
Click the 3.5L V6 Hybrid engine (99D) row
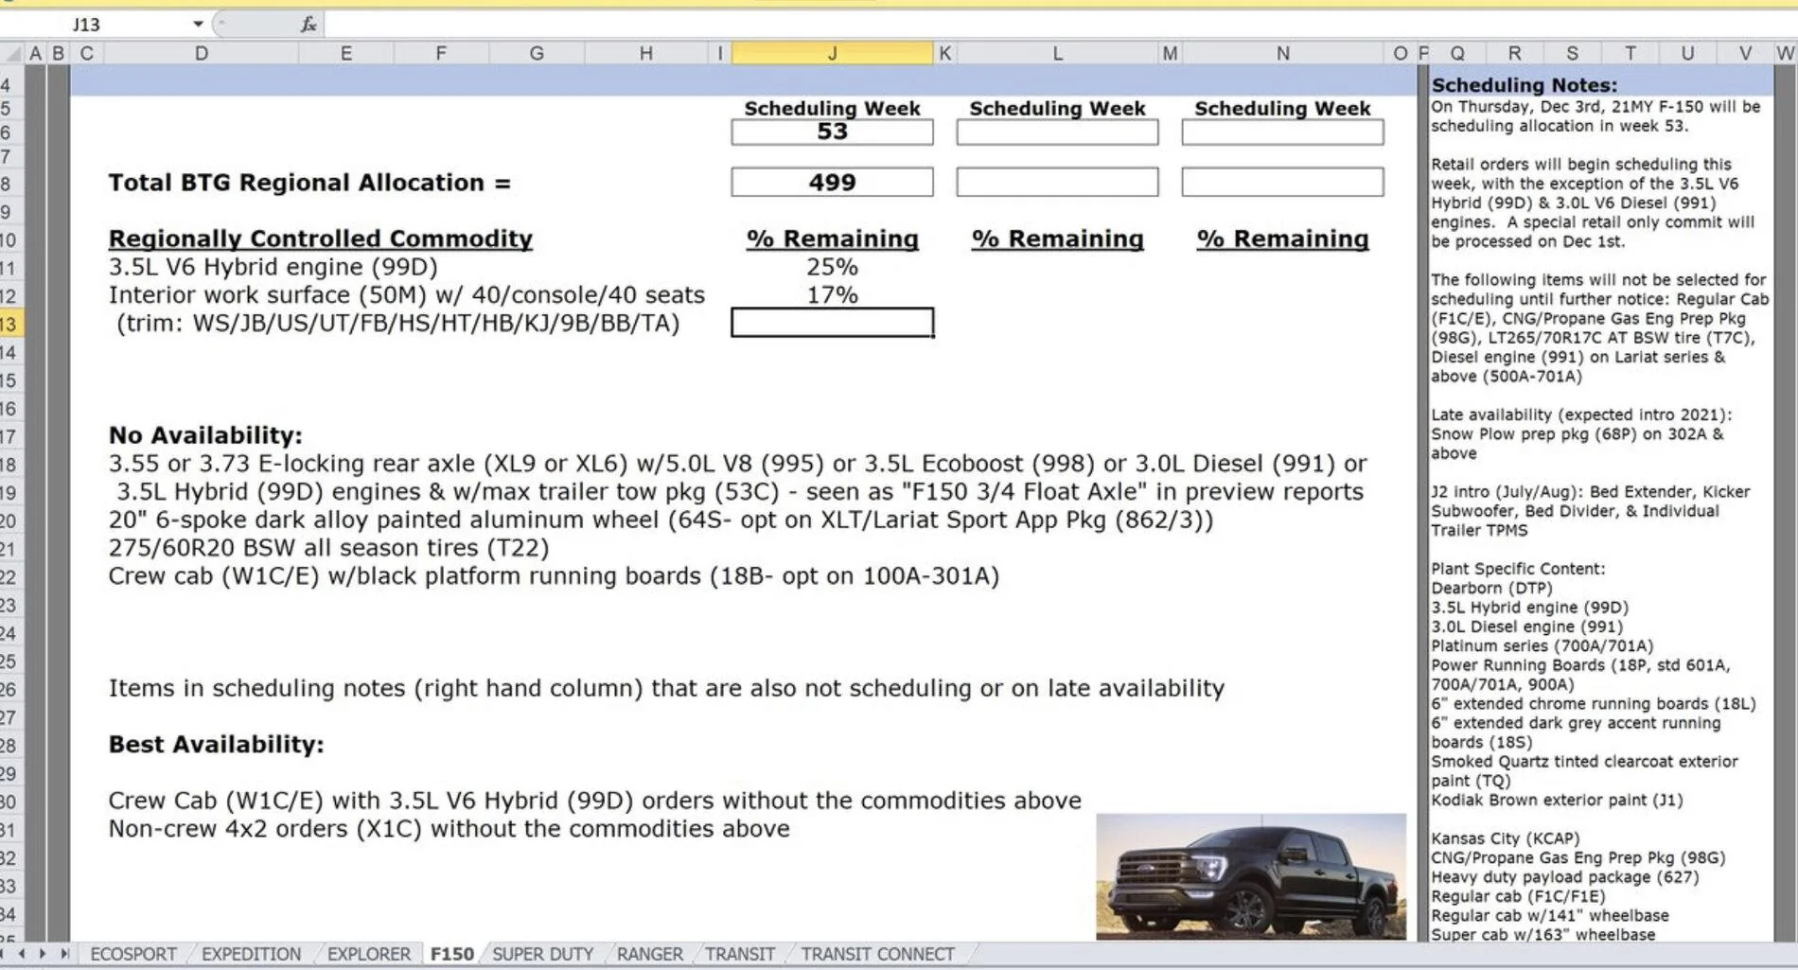[x=273, y=268]
